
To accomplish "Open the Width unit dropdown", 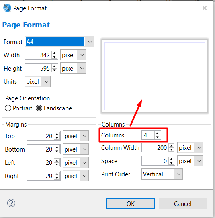I will point(82,55).
